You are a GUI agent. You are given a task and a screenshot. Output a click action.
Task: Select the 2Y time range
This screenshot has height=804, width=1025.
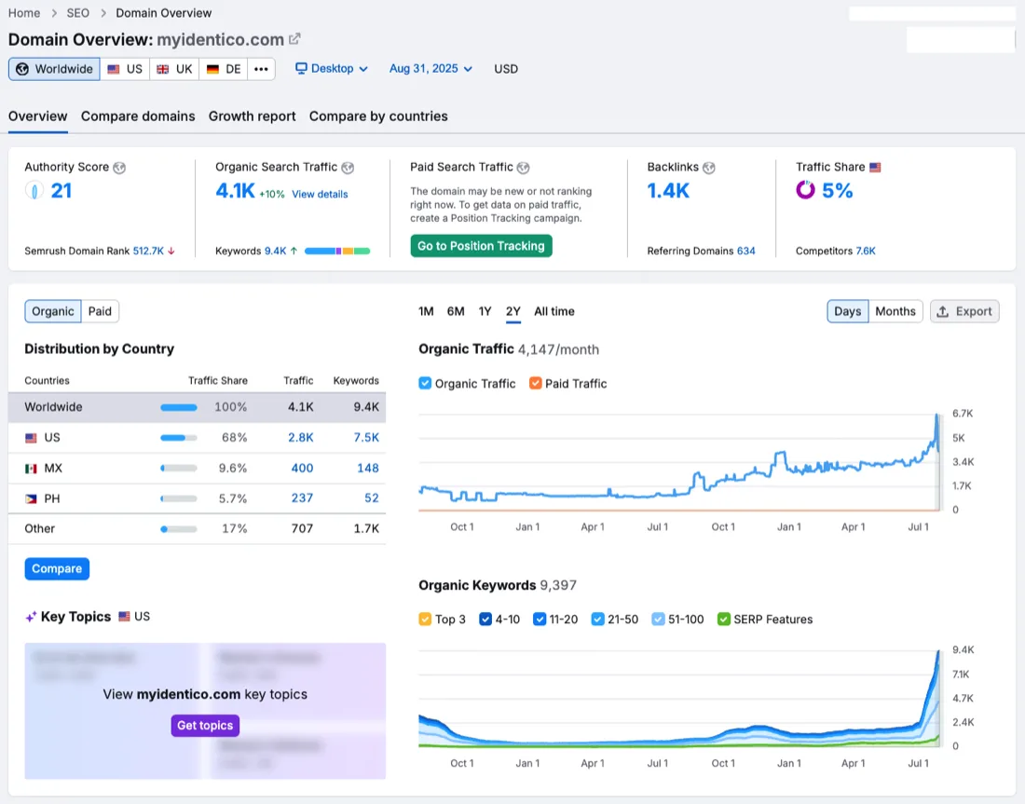[x=513, y=311]
